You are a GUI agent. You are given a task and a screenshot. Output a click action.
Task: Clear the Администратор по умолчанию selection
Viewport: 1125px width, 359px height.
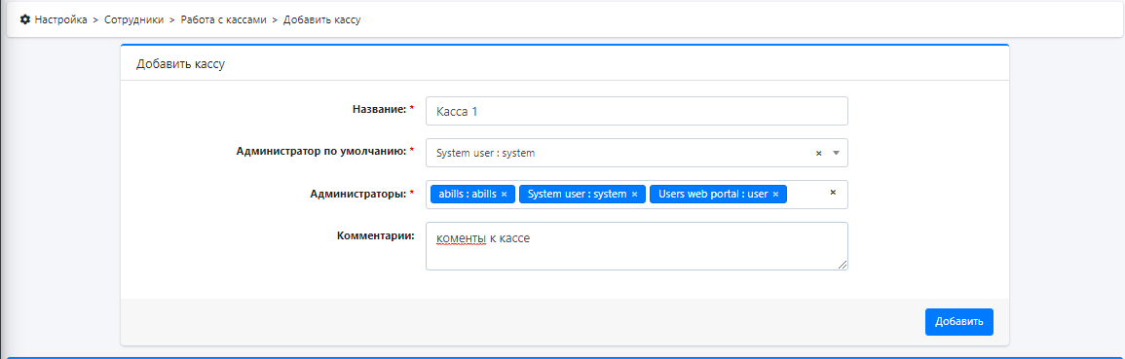point(818,153)
